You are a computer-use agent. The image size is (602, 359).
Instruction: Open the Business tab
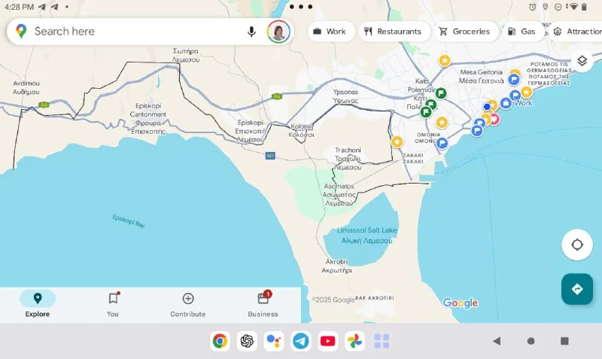[263, 304]
